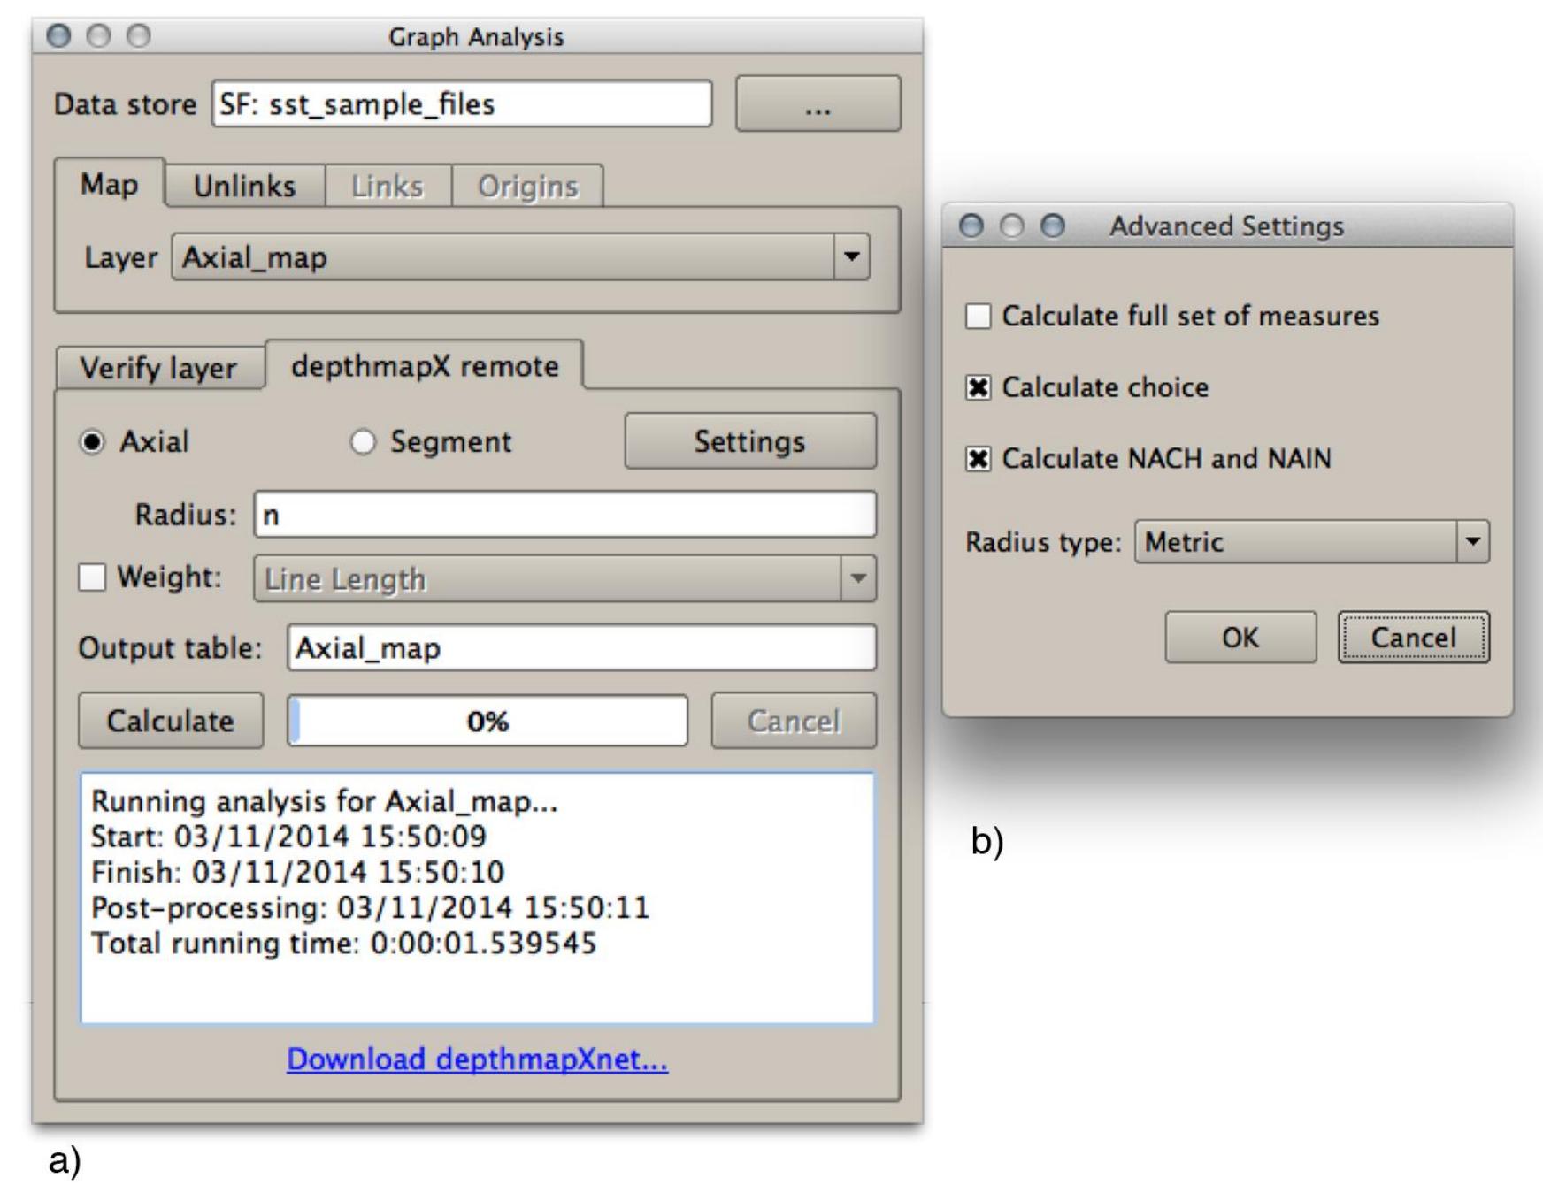Screen dimensions: 1543x1185
Task: Open the Verify layer tab
Action: tap(159, 367)
